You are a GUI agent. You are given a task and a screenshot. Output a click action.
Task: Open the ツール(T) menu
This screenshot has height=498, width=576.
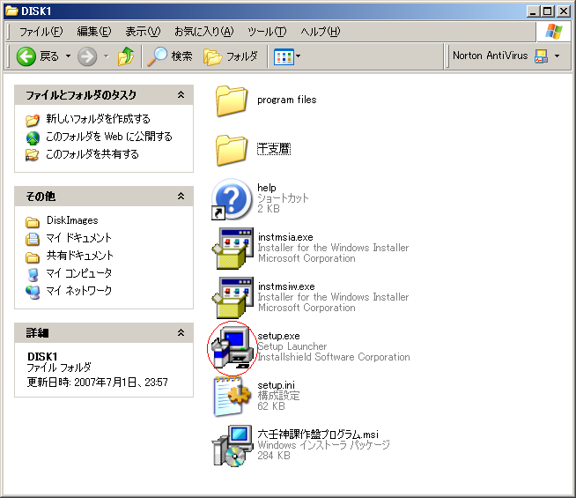(267, 32)
